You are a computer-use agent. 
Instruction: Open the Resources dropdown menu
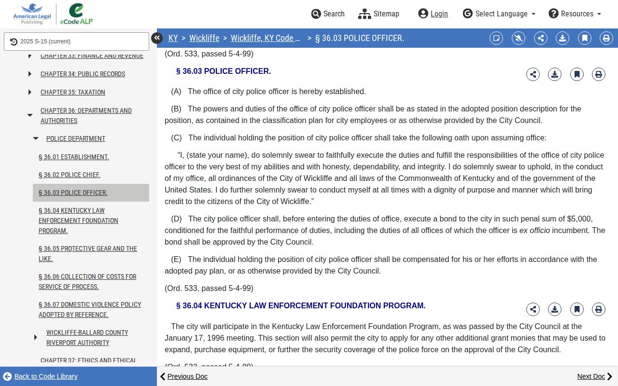(x=575, y=14)
